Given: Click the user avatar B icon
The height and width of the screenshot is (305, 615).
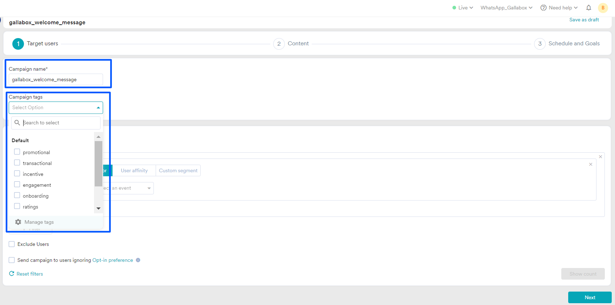Looking at the screenshot, I should (603, 8).
